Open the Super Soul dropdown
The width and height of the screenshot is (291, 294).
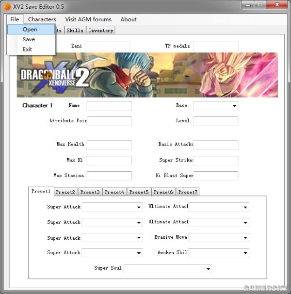(x=168, y=269)
